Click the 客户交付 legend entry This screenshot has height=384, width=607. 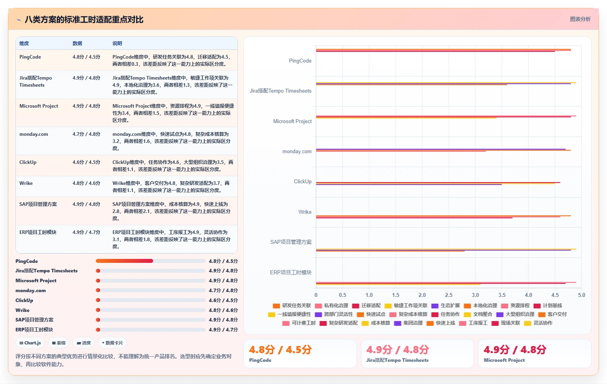point(552,314)
